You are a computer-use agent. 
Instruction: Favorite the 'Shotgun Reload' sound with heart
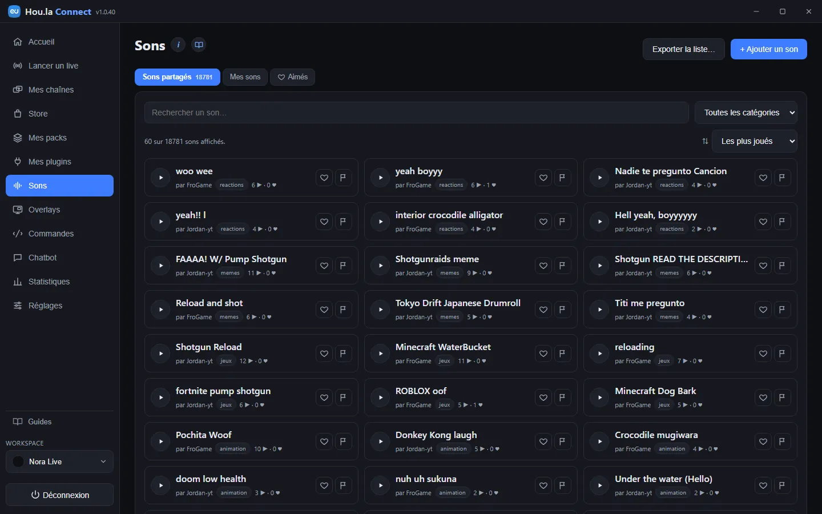point(324,354)
